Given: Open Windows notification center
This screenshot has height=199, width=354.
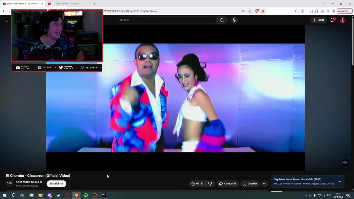Looking at the screenshot, I should pyautogui.click(x=348, y=195).
